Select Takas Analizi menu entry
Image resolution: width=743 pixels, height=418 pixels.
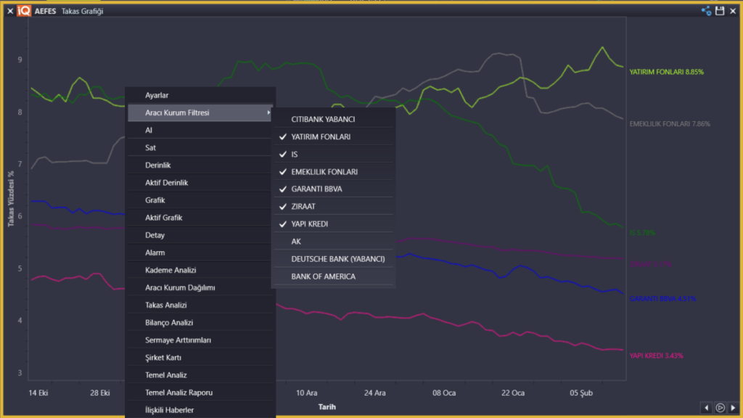coord(166,306)
